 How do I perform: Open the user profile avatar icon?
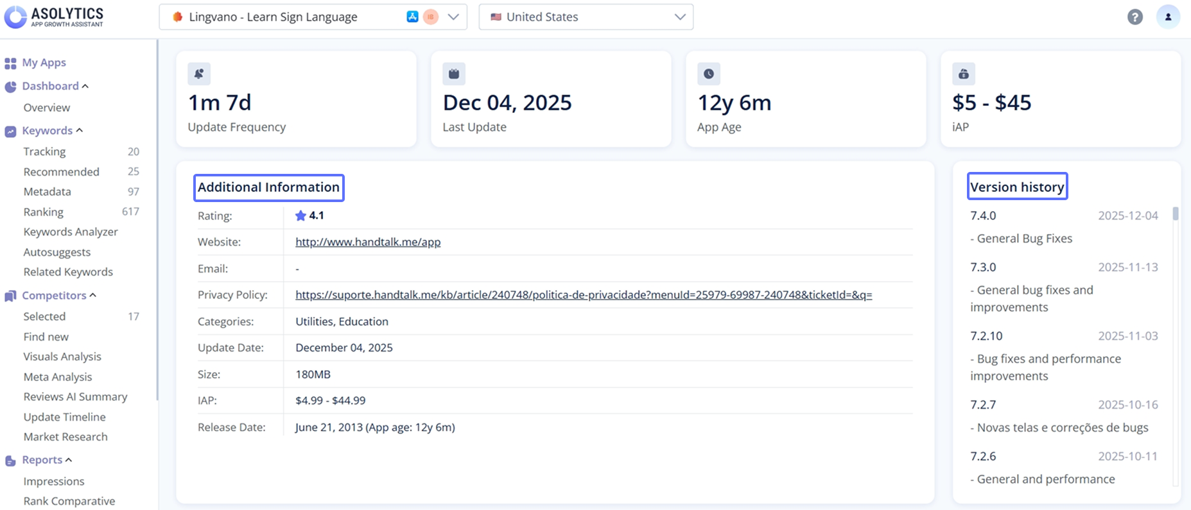(x=1168, y=17)
